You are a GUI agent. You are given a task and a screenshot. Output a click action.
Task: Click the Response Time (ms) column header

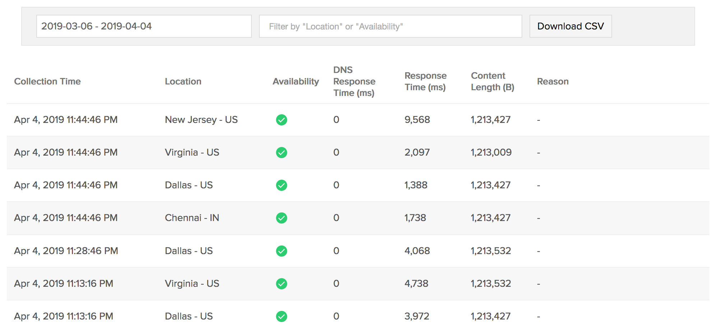point(425,82)
